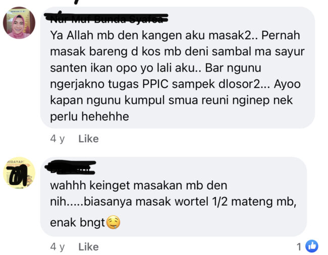The width and height of the screenshot is (328, 255).
Task: Click the 'enak bngt' text
Action: [77, 222]
